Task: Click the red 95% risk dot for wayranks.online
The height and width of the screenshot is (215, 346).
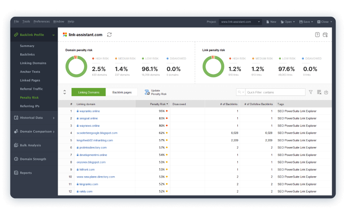Action: pos(167,111)
